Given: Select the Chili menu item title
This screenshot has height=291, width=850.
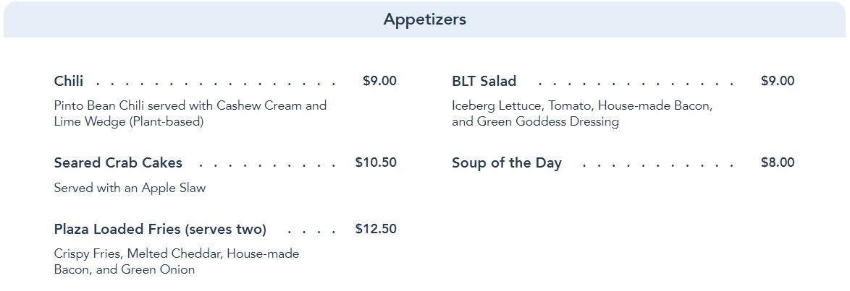Looking at the screenshot, I should point(69,82).
